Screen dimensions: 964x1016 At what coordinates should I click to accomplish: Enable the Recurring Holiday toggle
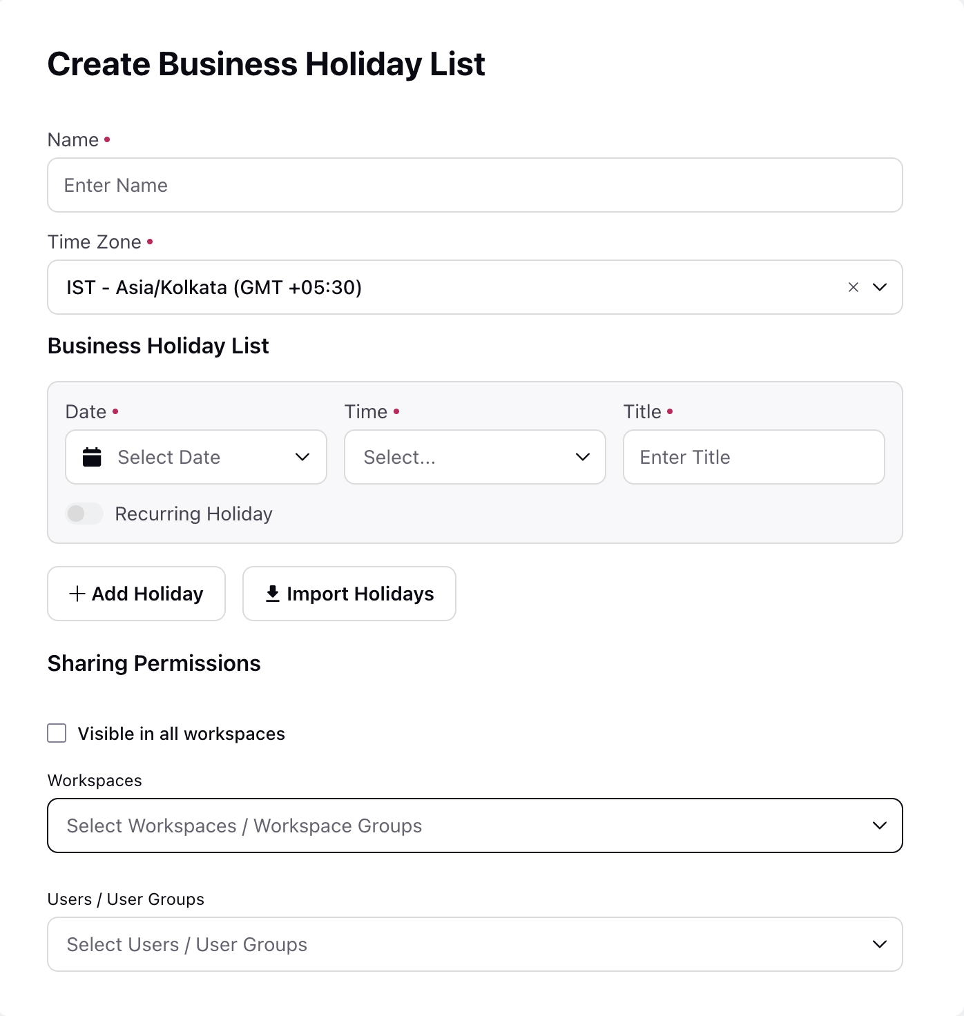pyautogui.click(x=84, y=514)
